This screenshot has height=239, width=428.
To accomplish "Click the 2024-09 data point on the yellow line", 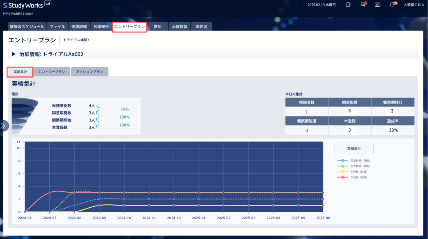I will coord(99,206).
